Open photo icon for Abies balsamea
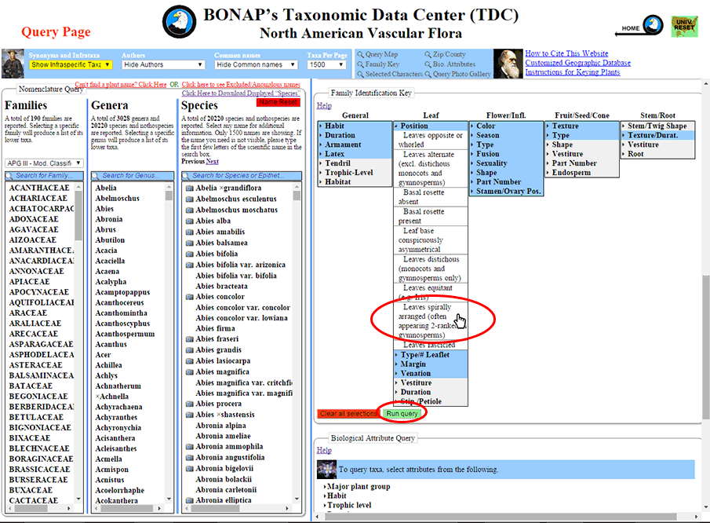 tap(190, 243)
